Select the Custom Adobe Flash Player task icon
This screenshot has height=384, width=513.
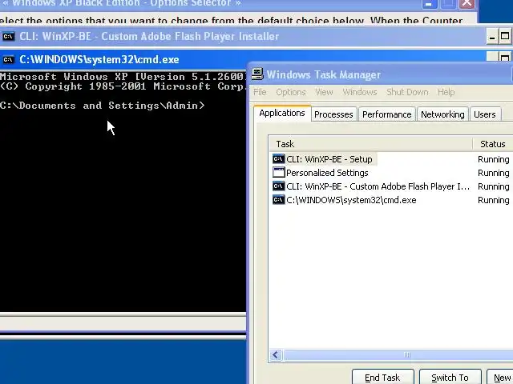point(279,186)
